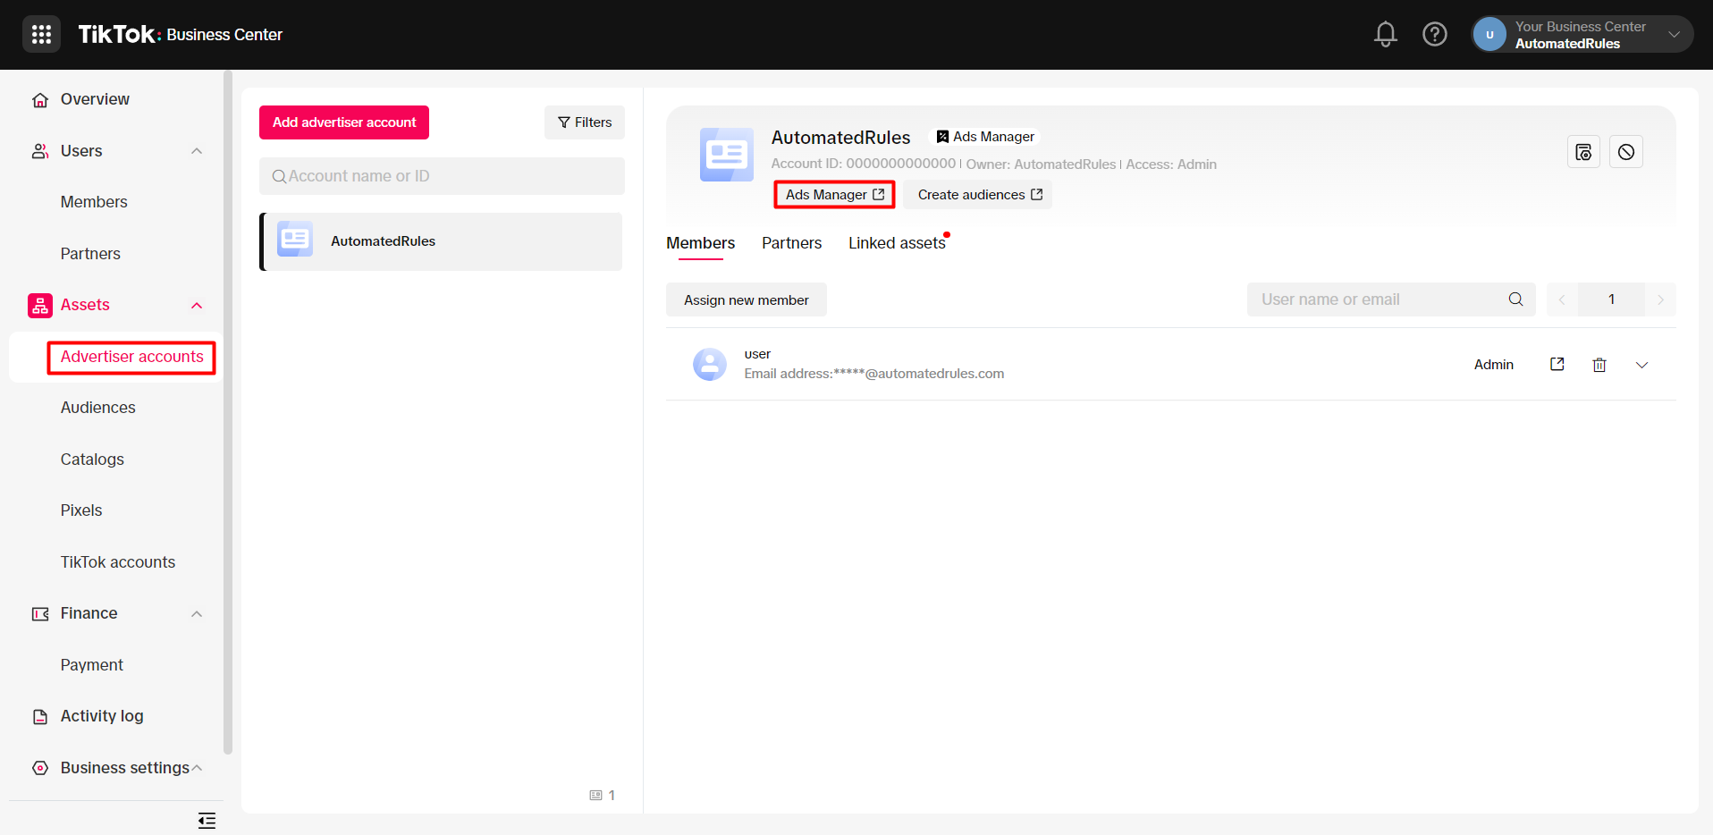The image size is (1713, 835).
Task: Go to Overview in the sidebar
Action: pyautogui.click(x=95, y=99)
